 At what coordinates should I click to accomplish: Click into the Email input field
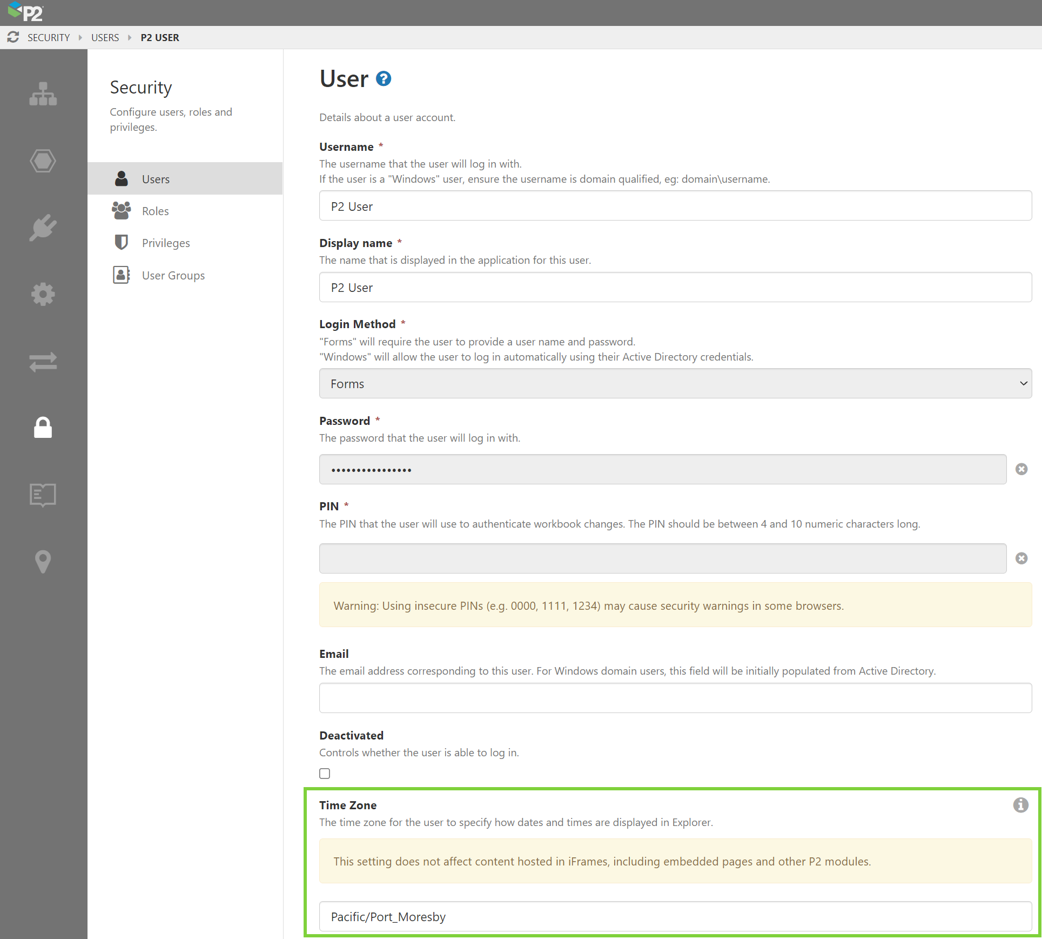(x=675, y=698)
